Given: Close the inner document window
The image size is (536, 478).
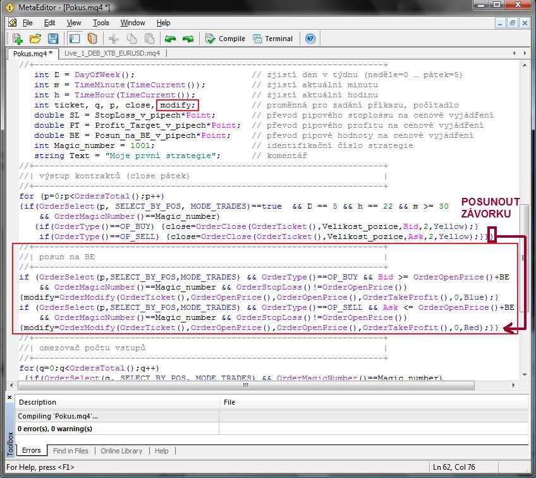Looking at the screenshot, I should tap(525, 23).
